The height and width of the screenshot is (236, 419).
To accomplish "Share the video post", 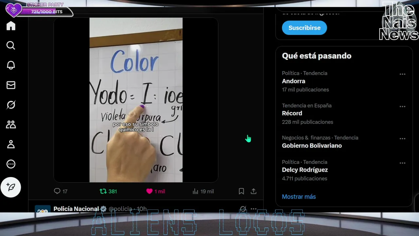I will (253, 191).
